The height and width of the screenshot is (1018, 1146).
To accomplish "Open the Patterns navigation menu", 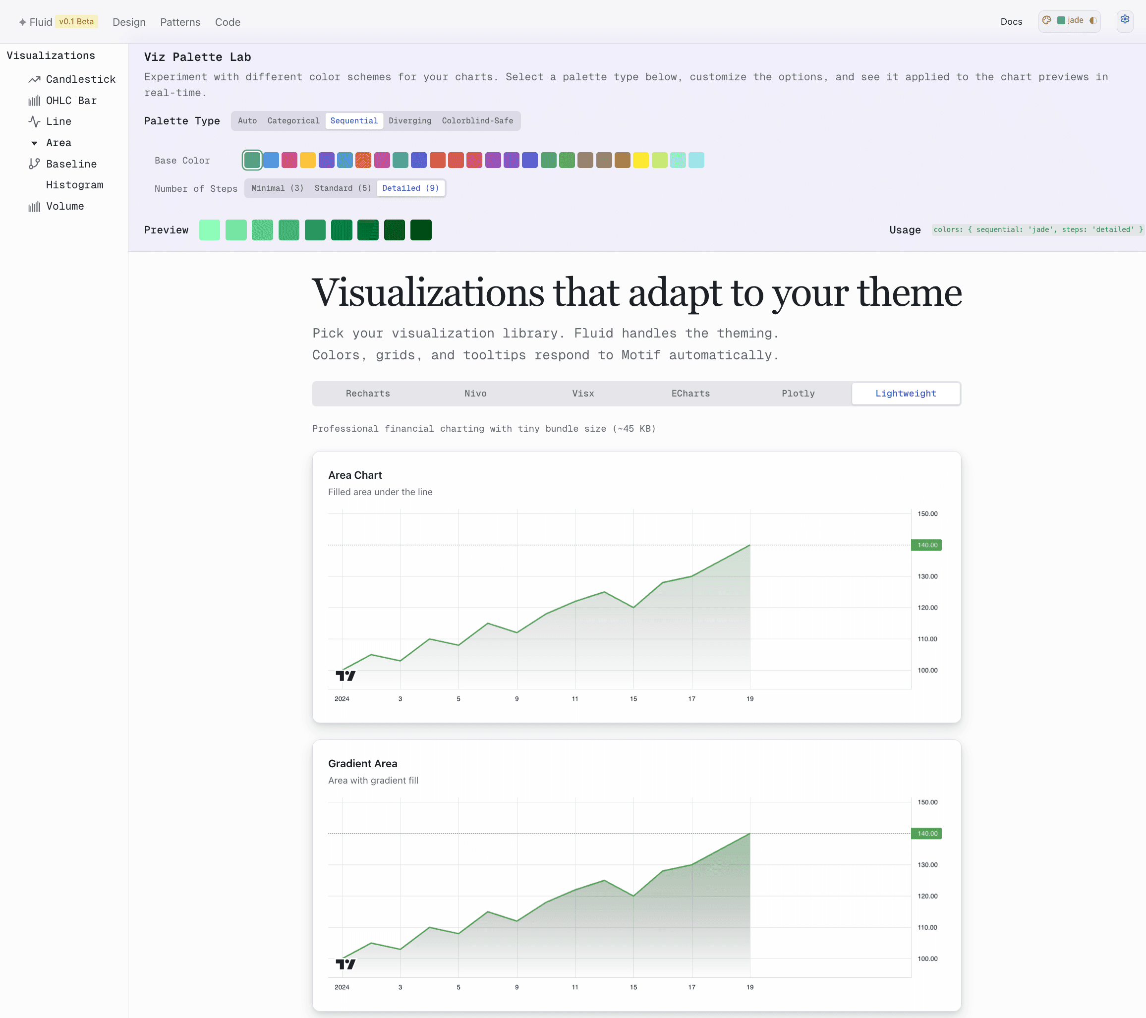I will point(180,22).
